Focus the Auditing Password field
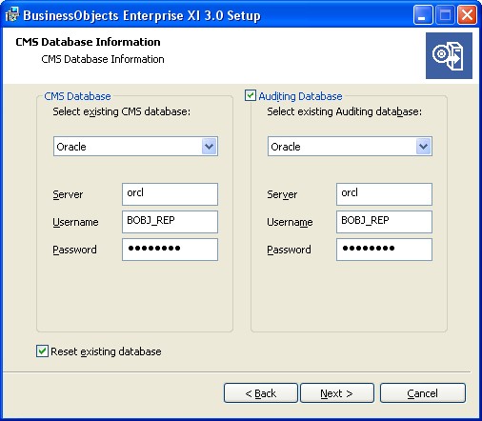Screen dimensions: 482x421 pyautogui.click(x=384, y=250)
